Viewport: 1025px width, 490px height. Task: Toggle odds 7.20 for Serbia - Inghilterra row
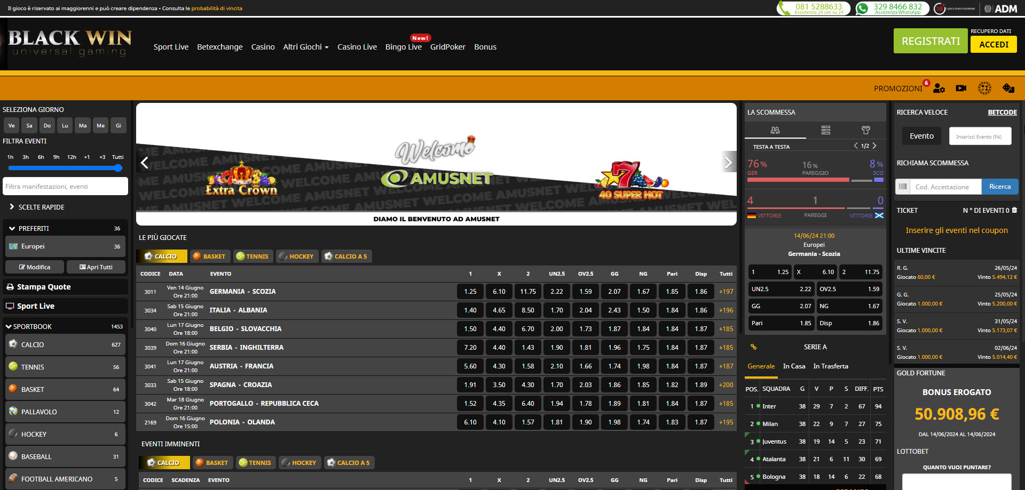(x=470, y=348)
